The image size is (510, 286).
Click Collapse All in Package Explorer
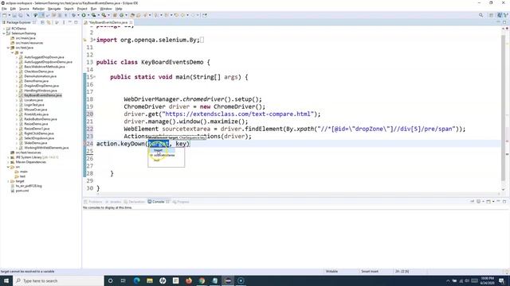click(42, 22)
